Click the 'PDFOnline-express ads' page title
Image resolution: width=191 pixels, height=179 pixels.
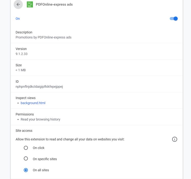54,4
